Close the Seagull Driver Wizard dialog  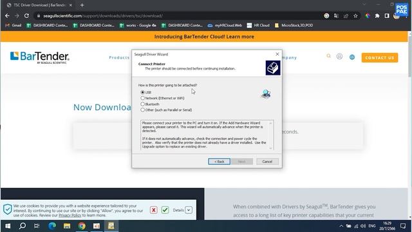coord(277,54)
